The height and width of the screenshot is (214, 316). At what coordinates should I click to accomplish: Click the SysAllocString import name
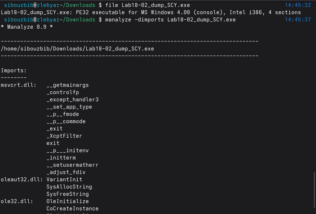tap(69, 187)
